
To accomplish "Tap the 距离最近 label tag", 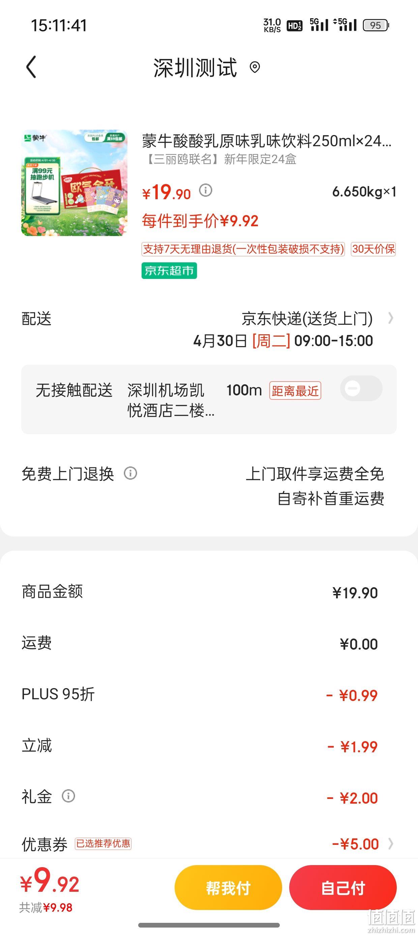I will tap(295, 391).
